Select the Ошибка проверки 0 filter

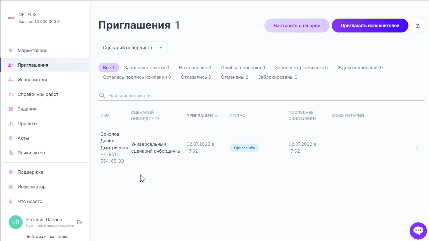[243, 68]
